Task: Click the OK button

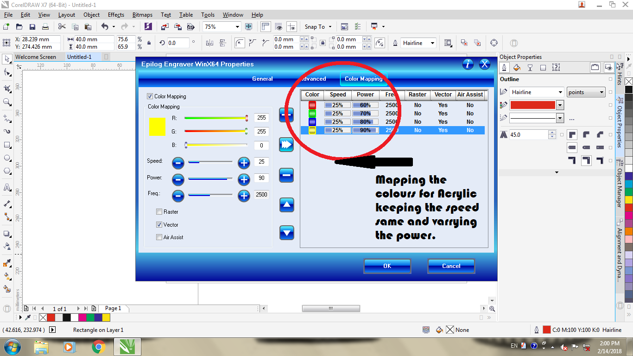Action: [387, 266]
